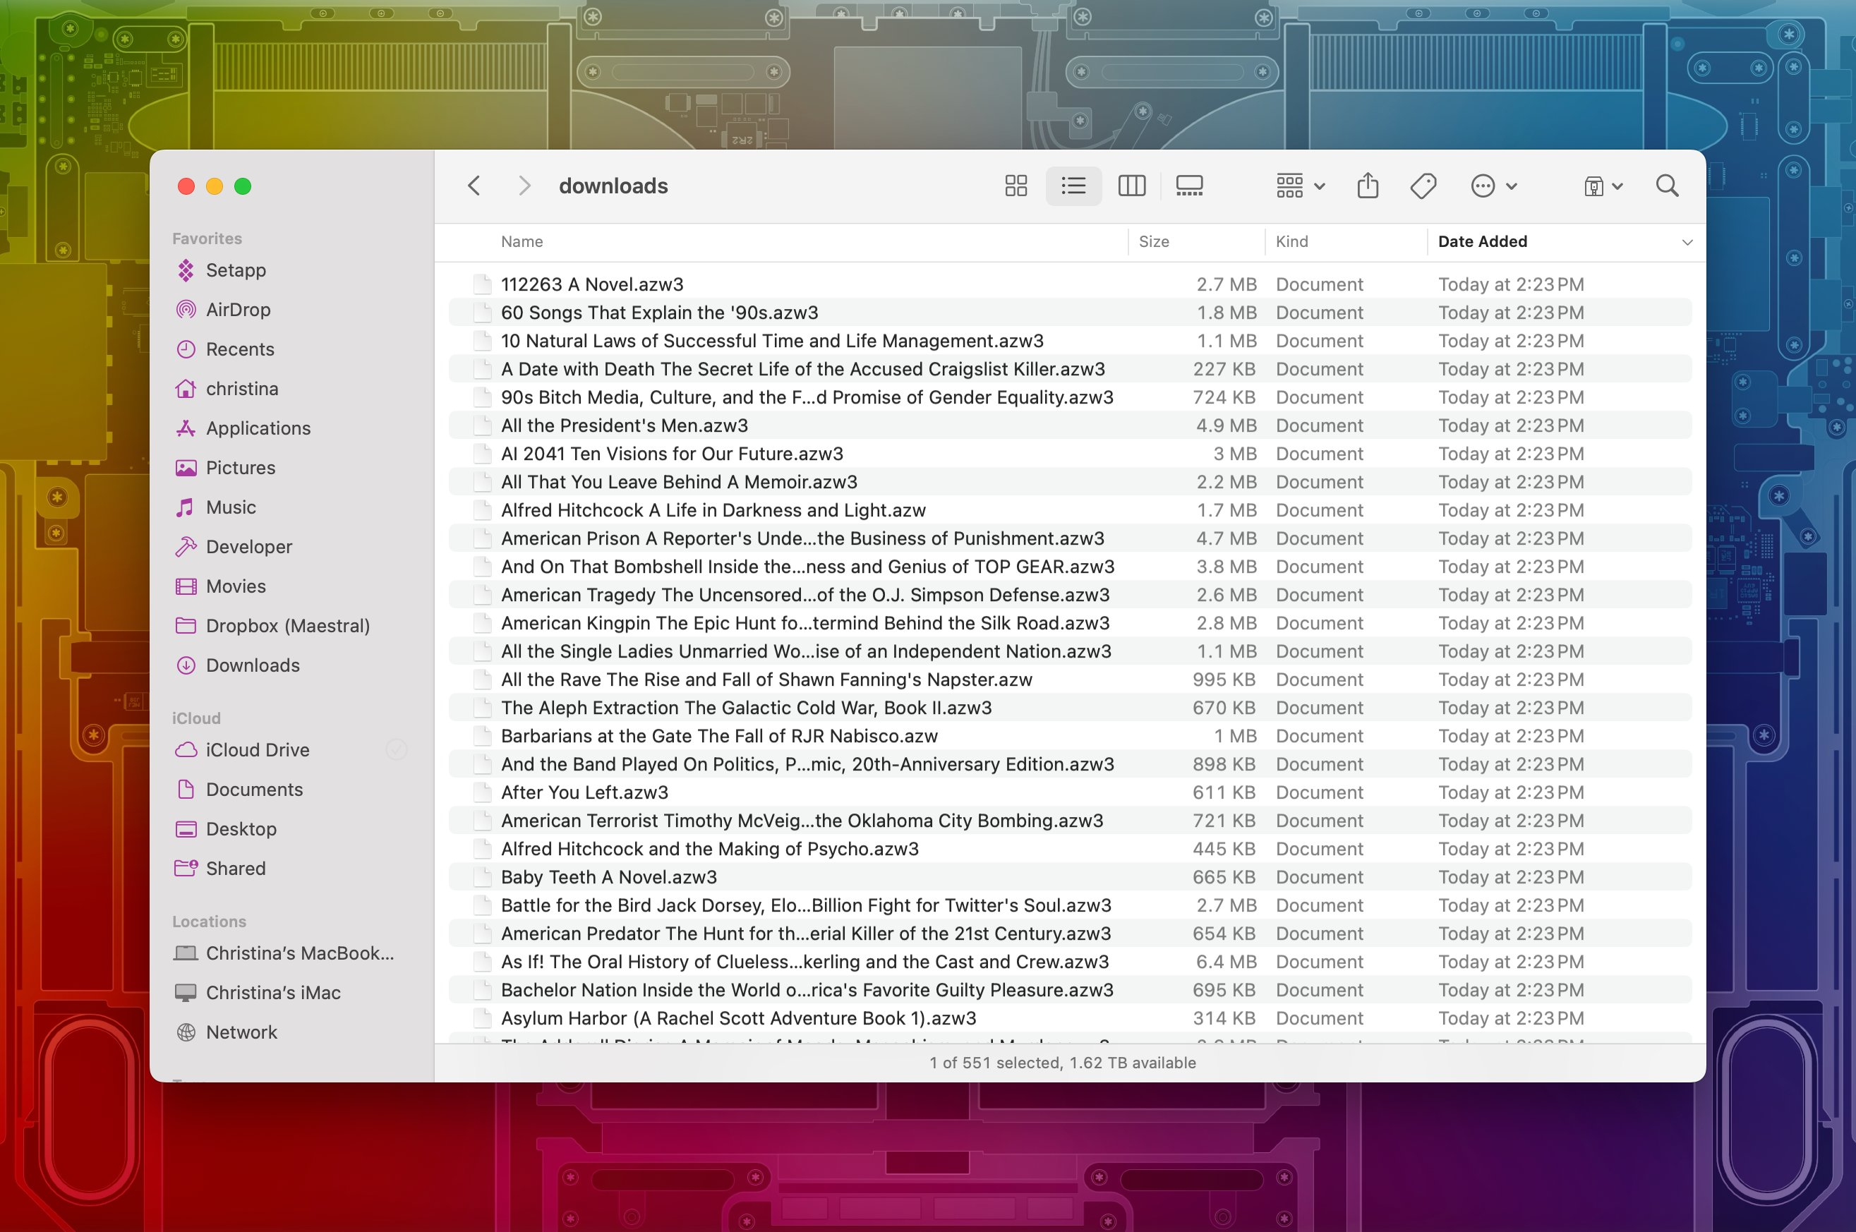Switch to gallery view

tap(1189, 186)
